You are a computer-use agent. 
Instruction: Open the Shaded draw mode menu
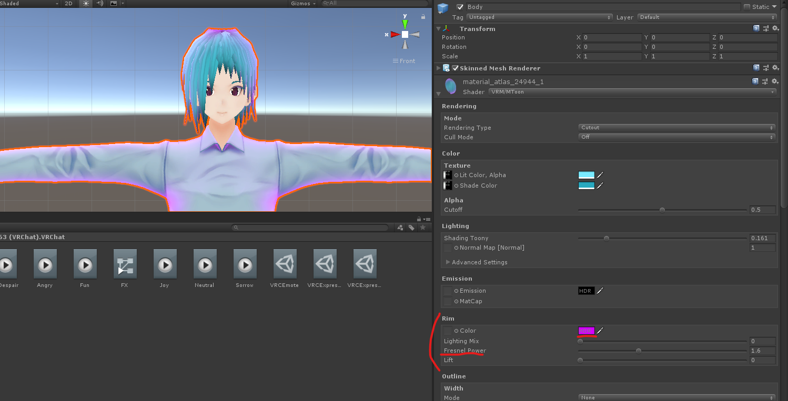point(29,3)
